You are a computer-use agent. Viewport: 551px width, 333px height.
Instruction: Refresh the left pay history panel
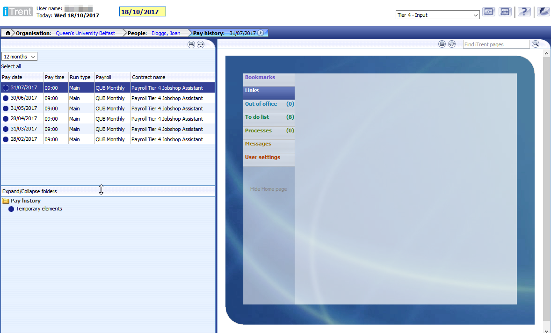coord(201,44)
